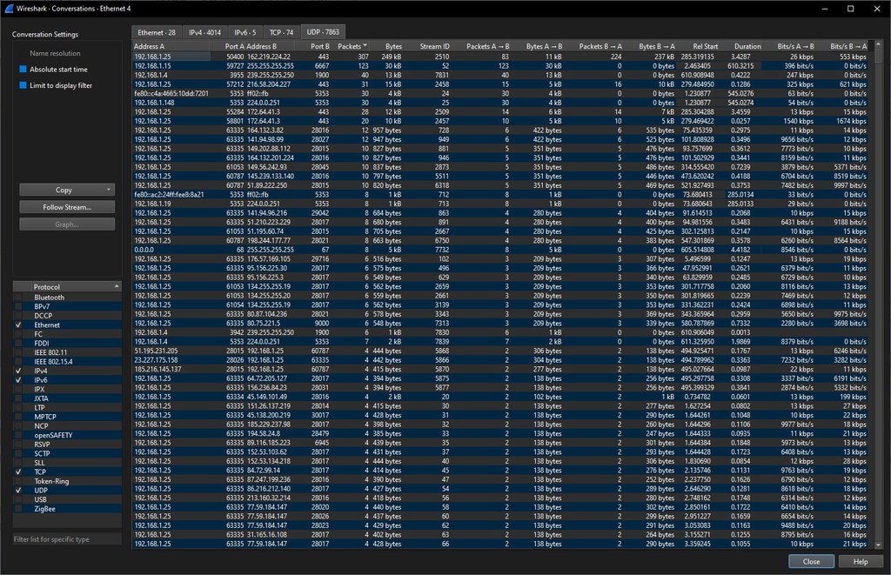The width and height of the screenshot is (891, 575).
Task: Uncheck the UDP protocol checkbox
Action: click(x=19, y=491)
